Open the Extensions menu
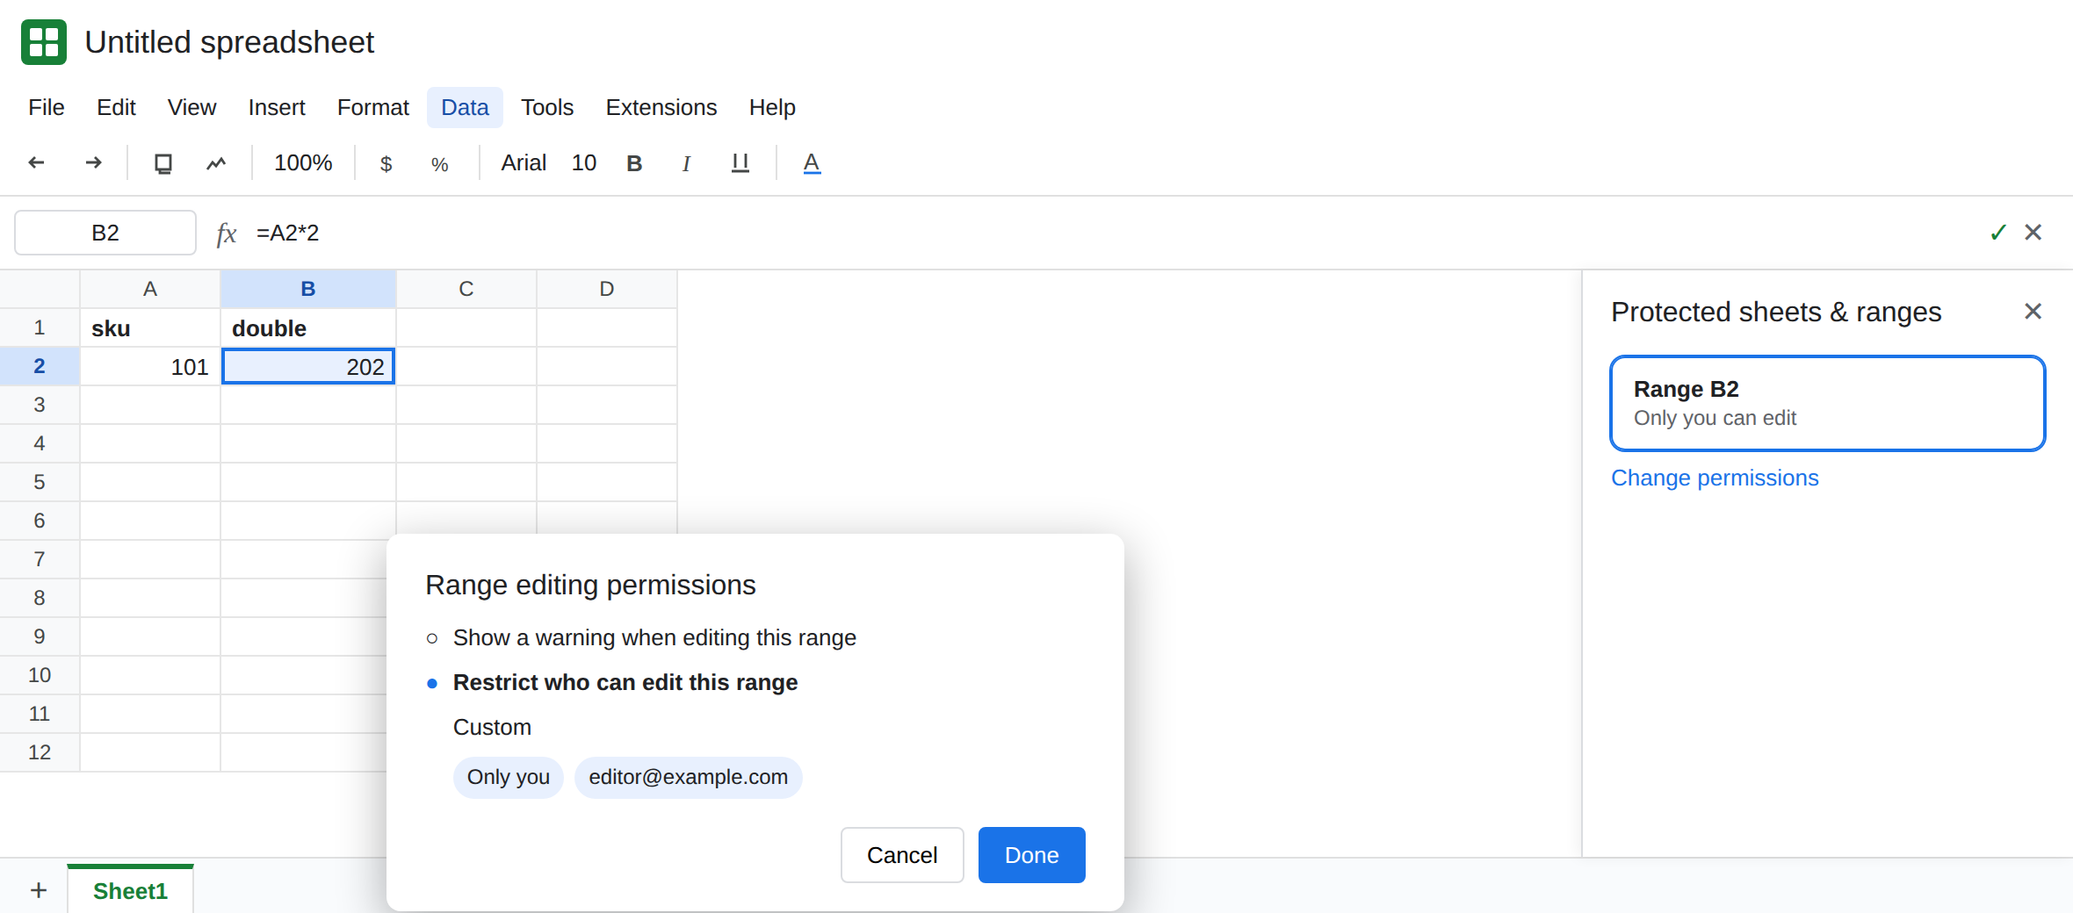Image resolution: width=2073 pixels, height=913 pixels. (x=661, y=107)
